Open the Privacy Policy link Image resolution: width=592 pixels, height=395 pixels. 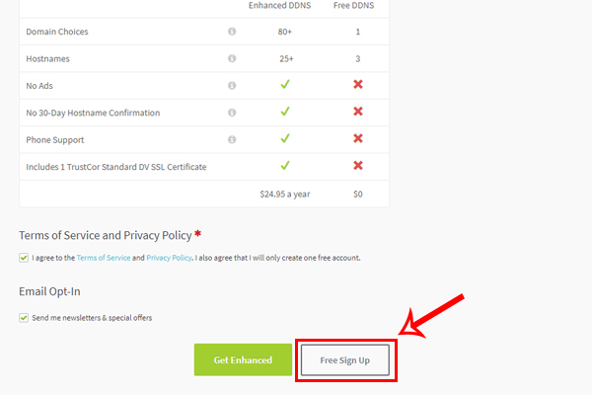pyautogui.click(x=169, y=258)
